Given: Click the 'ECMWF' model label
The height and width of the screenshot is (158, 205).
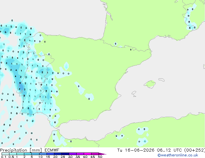Looking at the screenshot, I should [x=52, y=150].
